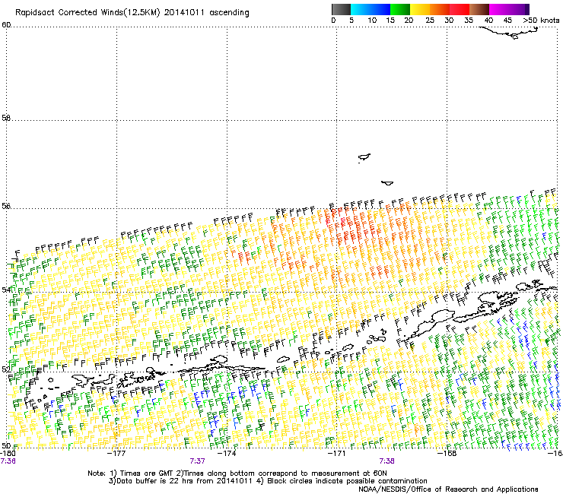Click the coastline outline at the top right
The width and height of the screenshot is (563, 494).
(x=509, y=33)
